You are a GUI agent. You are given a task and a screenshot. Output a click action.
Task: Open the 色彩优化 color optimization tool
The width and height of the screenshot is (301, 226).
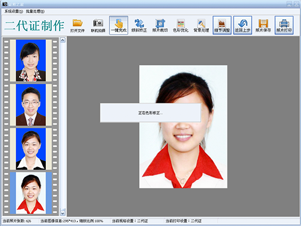181,25
